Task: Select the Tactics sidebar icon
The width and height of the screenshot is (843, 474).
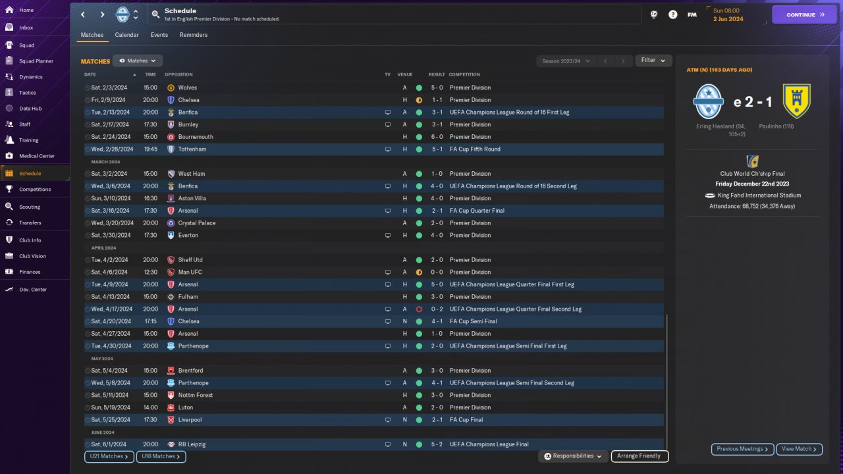Action: coord(9,93)
